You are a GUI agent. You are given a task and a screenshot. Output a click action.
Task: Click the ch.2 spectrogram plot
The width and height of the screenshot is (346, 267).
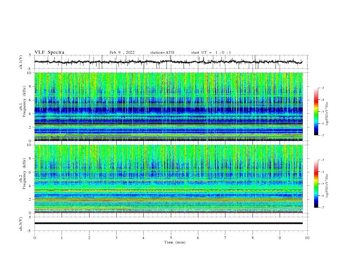(x=168, y=179)
